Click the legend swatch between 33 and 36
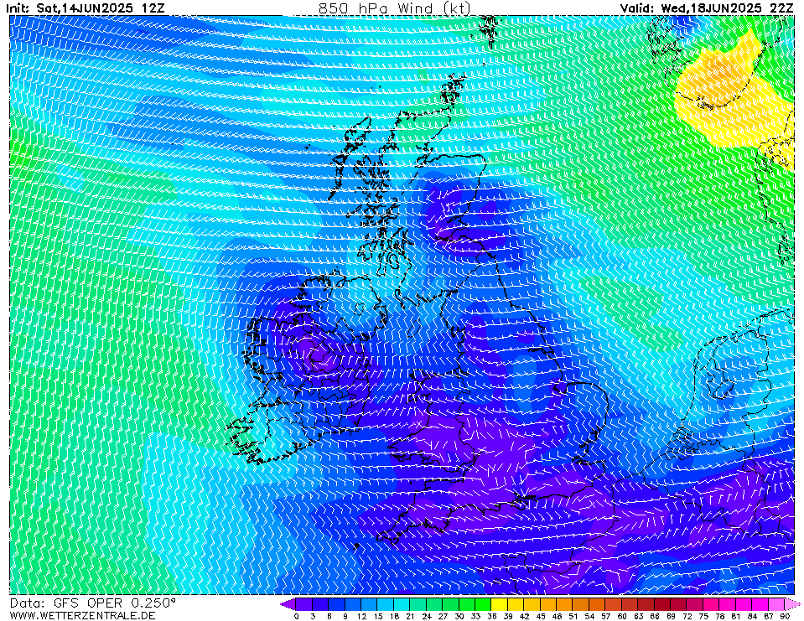Image resolution: width=804 pixels, height=621 pixels. pyautogui.click(x=483, y=604)
